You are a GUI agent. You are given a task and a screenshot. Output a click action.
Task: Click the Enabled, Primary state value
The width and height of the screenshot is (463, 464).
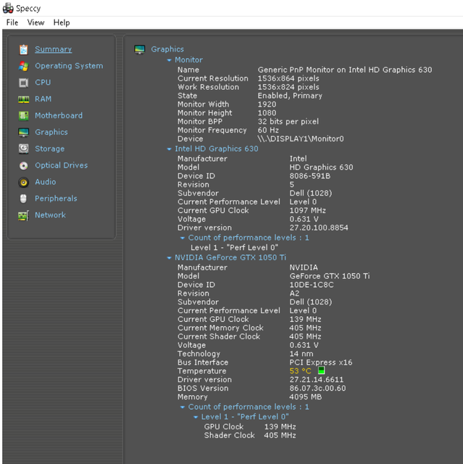[x=290, y=96]
